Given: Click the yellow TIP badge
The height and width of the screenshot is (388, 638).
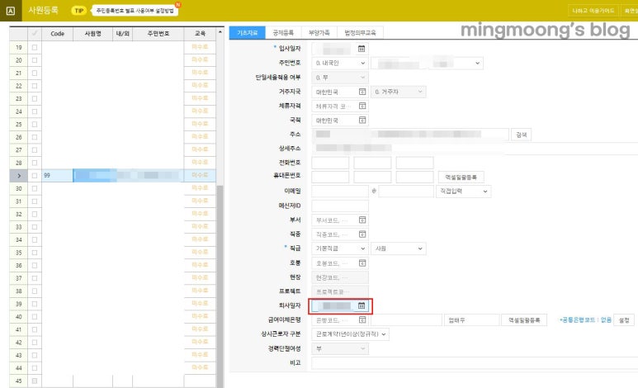Looking at the screenshot, I should (x=79, y=11).
